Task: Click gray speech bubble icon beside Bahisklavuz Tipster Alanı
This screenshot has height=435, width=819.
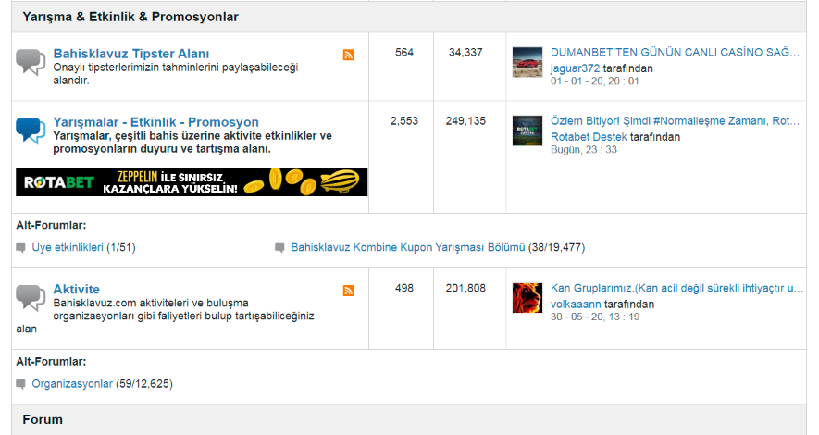Action: [x=31, y=62]
